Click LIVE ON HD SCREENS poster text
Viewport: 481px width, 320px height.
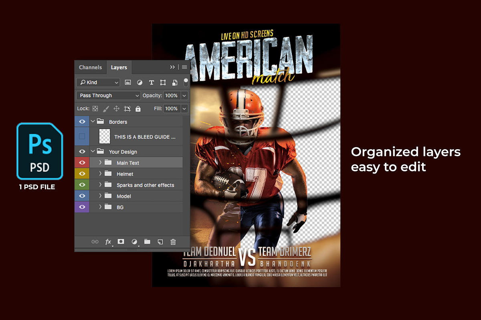(247, 35)
